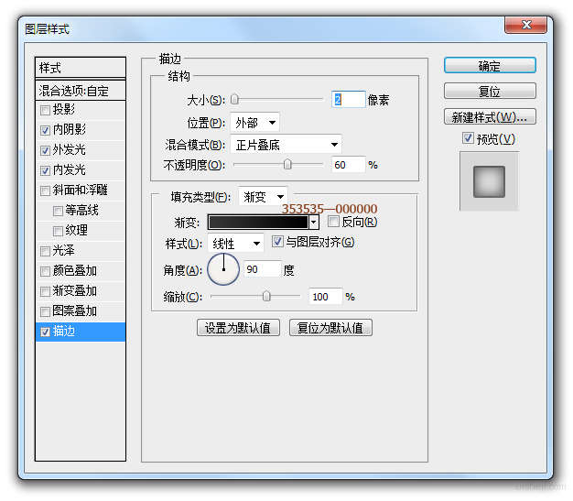Click the 缩放 field showing 100
Image resolution: width=573 pixels, height=501 pixels.
coord(326,296)
